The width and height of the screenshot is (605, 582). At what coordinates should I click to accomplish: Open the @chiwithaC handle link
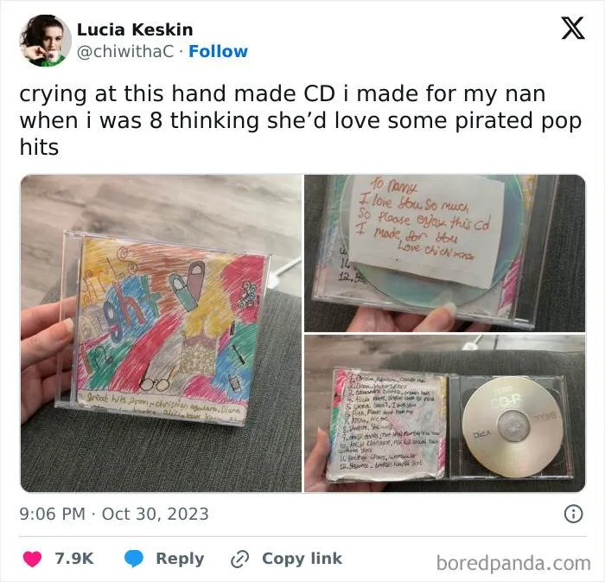pyautogui.click(x=125, y=51)
